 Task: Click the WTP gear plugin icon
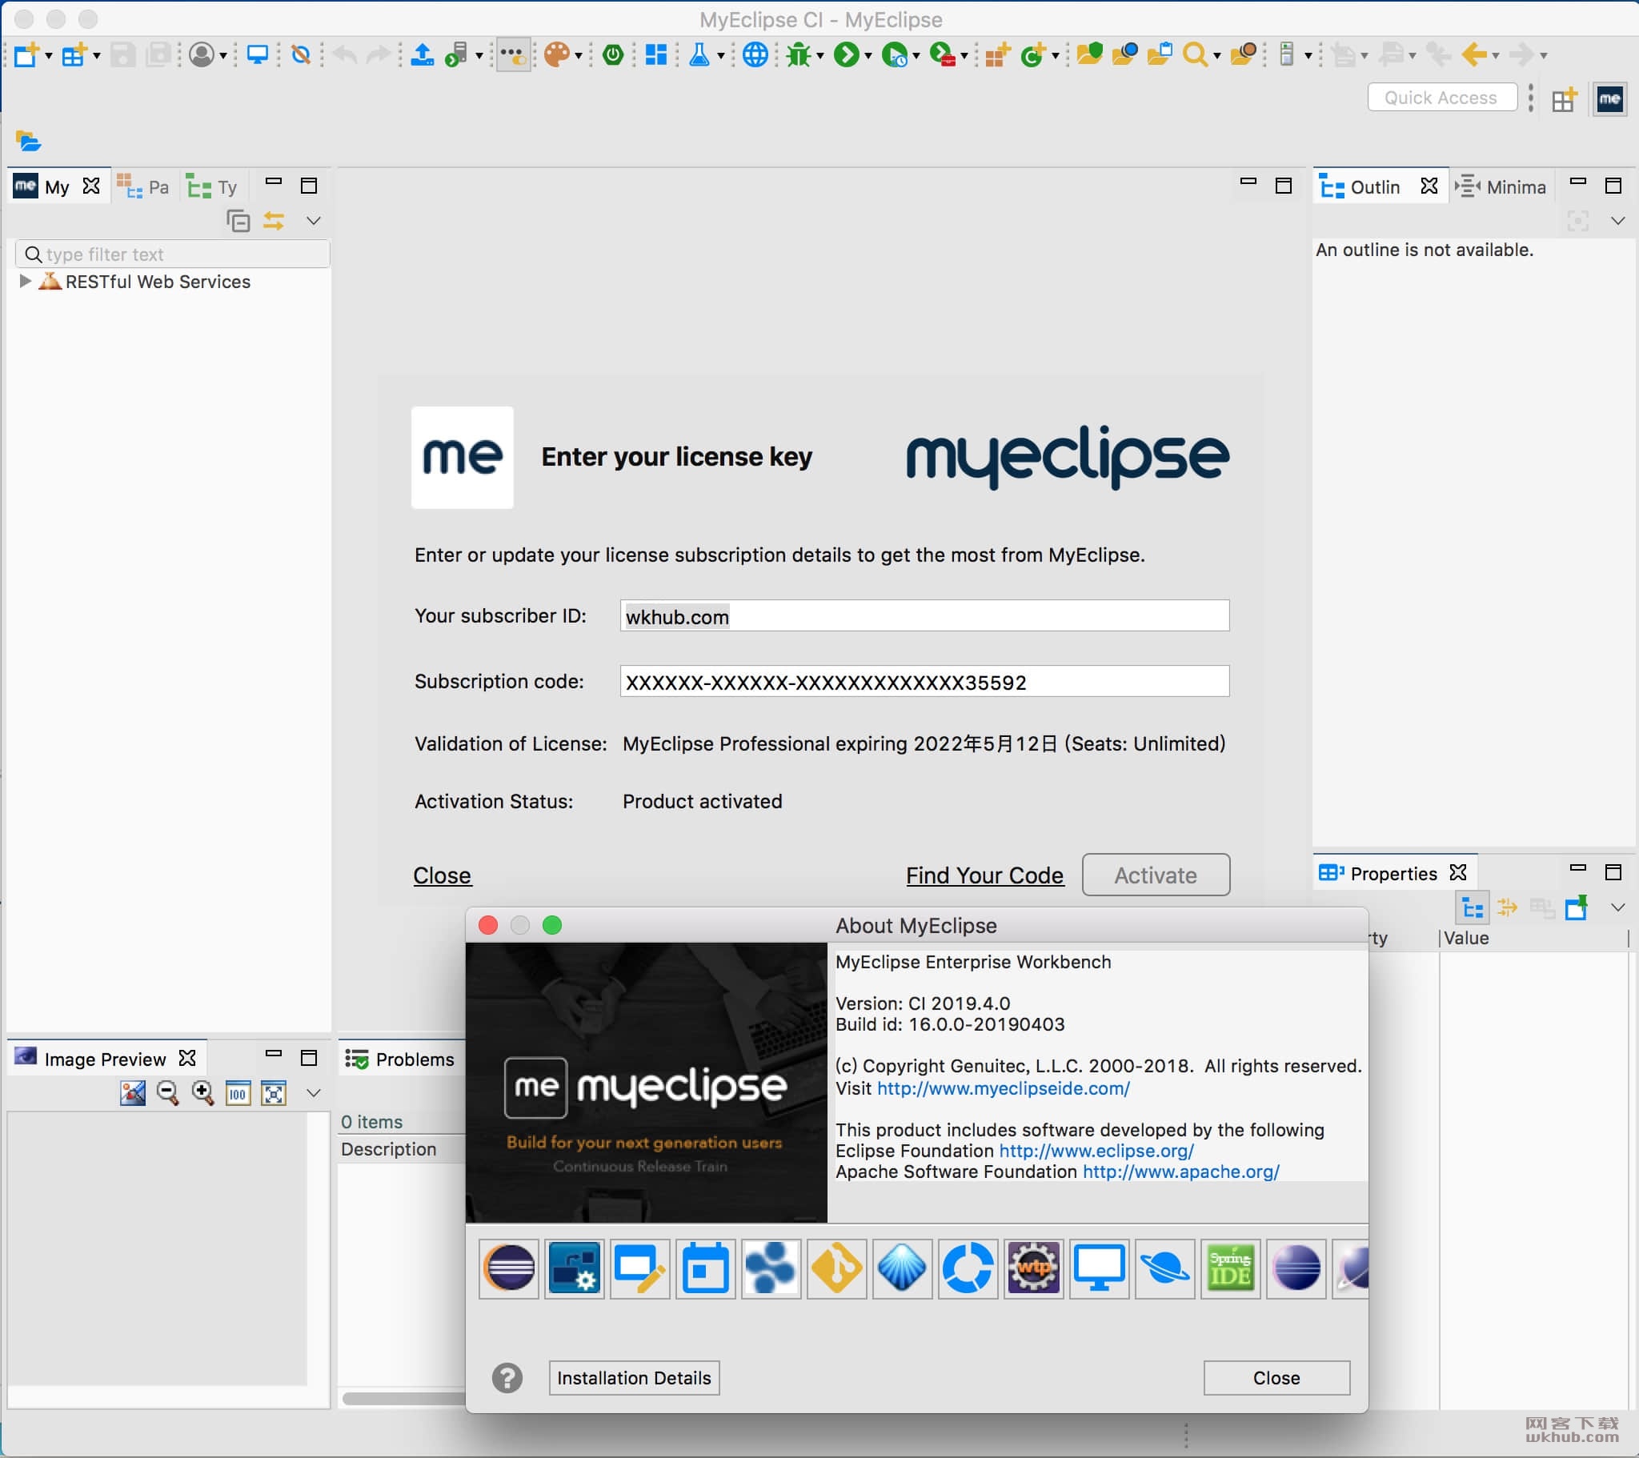pyautogui.click(x=1034, y=1268)
